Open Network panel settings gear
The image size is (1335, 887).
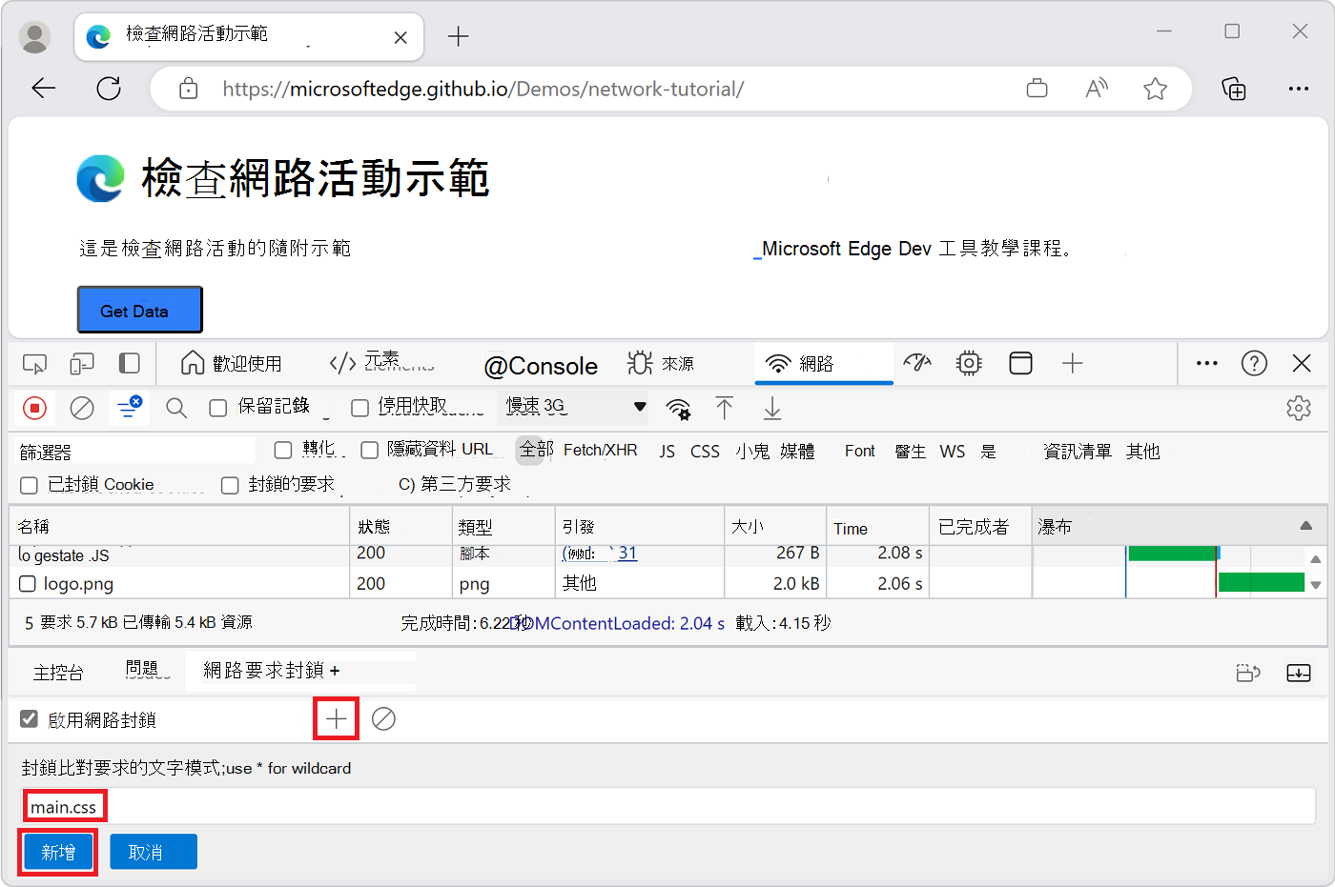pyautogui.click(x=1299, y=409)
